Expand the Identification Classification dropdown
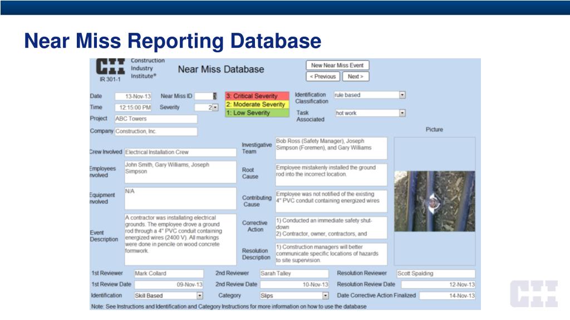570x320 pixels. (402, 95)
